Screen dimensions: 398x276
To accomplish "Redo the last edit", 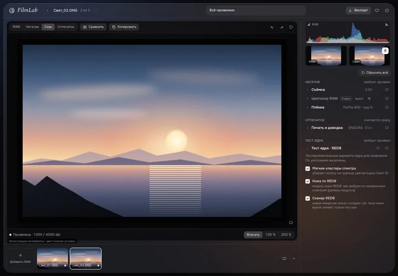I will point(281,27).
